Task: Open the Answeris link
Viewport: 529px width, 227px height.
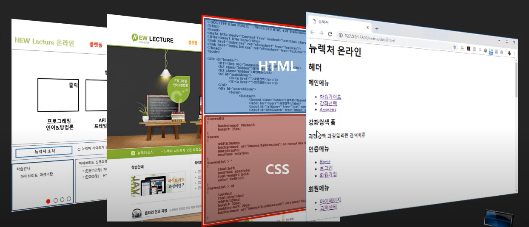Action: 328,109
